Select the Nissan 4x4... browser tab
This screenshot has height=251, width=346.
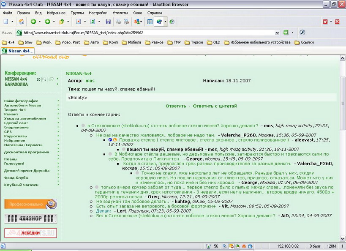18,51
